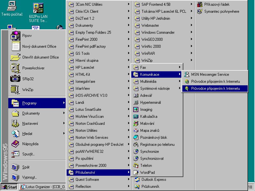Expand the McAfee VirusScan submenu arrow
Image resolution: width=255 pixels, height=191 pixels.
click(x=129, y=116)
